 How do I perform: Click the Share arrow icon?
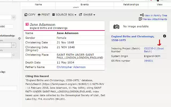80,14
